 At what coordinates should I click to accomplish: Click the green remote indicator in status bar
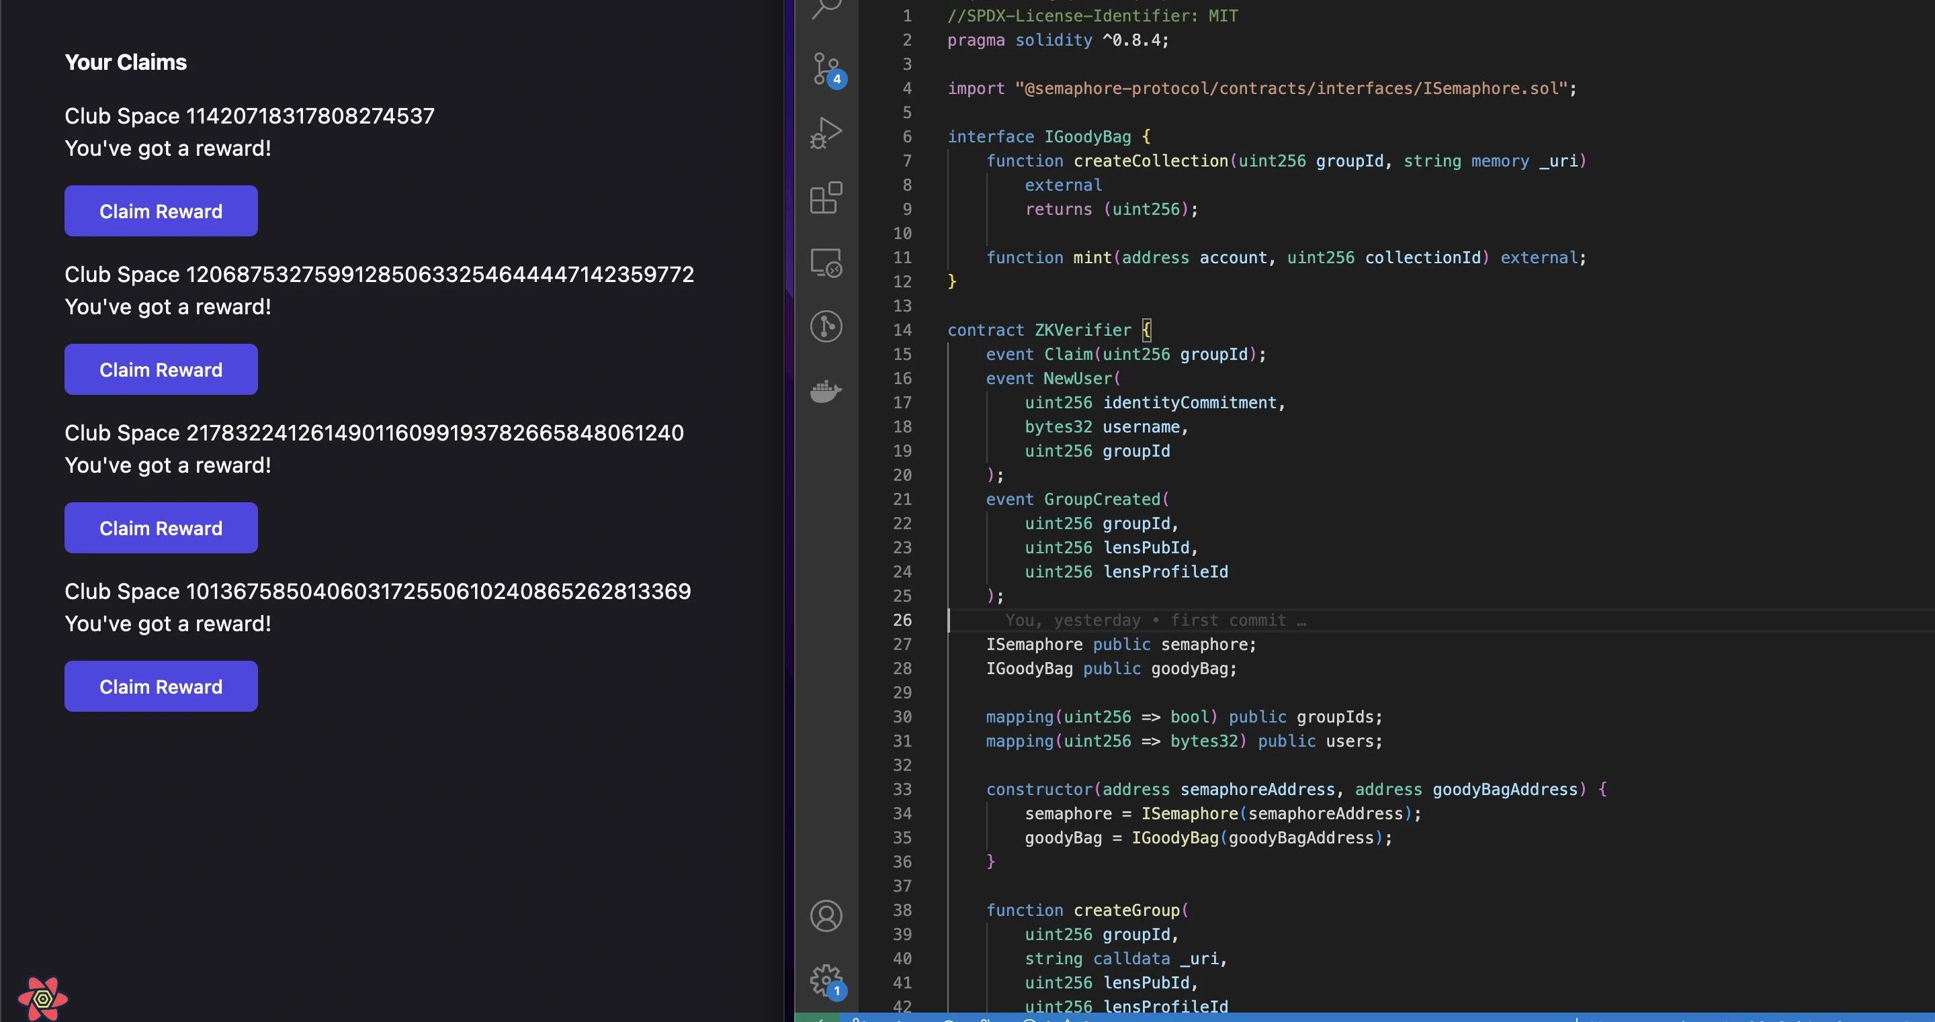[x=817, y=1017]
